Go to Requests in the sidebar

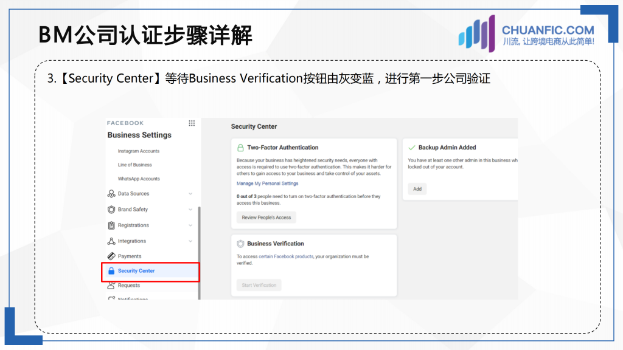click(x=129, y=286)
